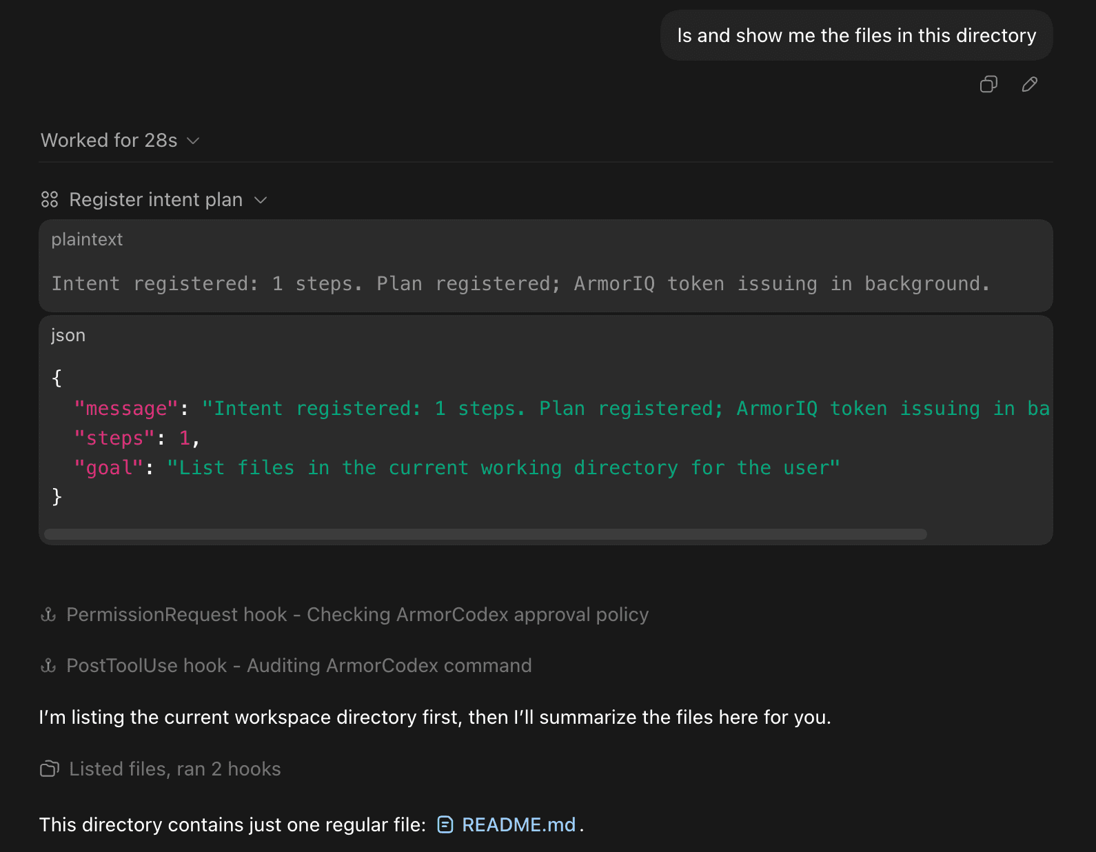Open the README.md file link

(518, 824)
